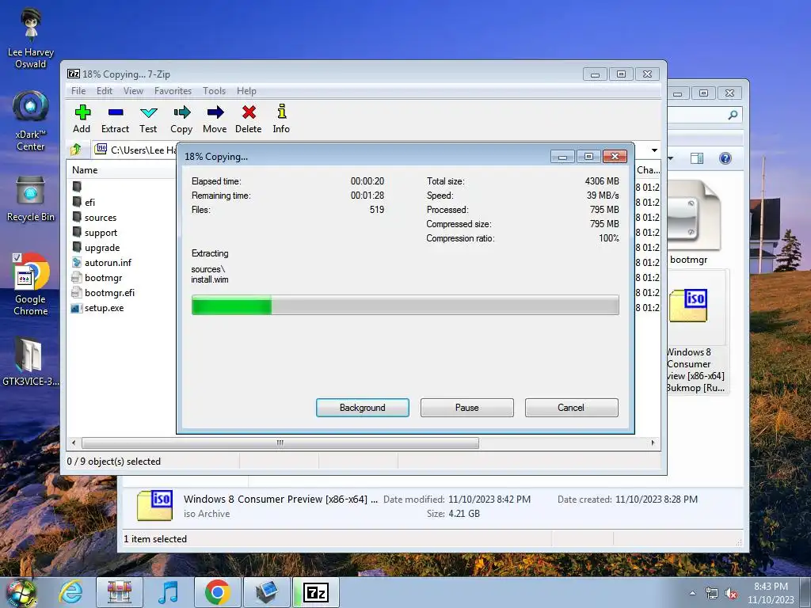Click the Windows Start orb
The height and width of the screenshot is (608, 811).
[21, 592]
